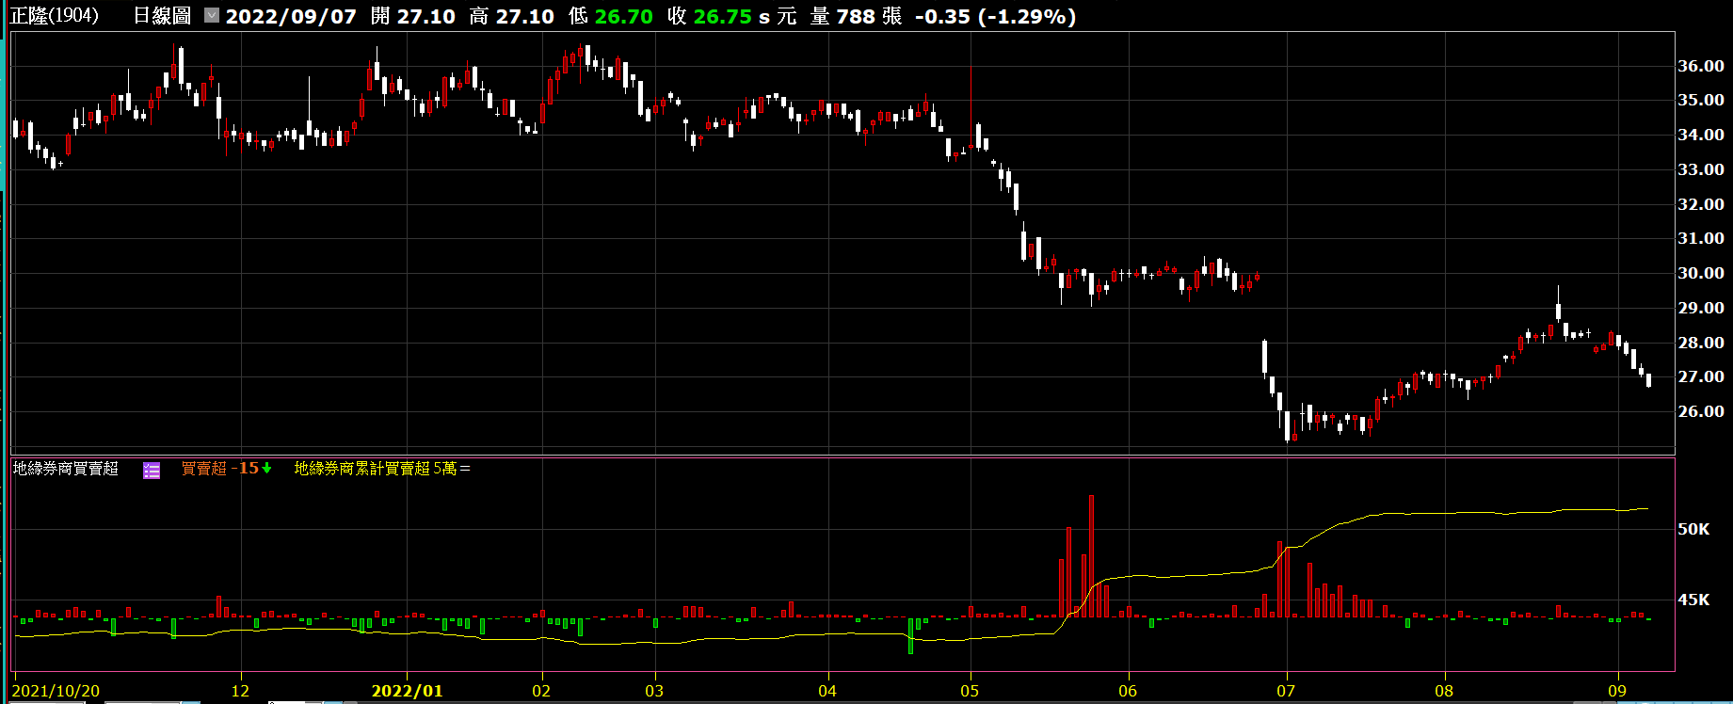Click the 50K label on indicator axis
Screen dimensions: 1733x704
pyautogui.click(x=1693, y=529)
